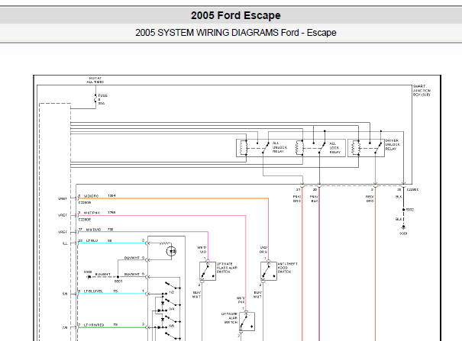Screen dimensions: 462x341
Task: Click the 'ILL' signal label on left
Action: [65, 243]
